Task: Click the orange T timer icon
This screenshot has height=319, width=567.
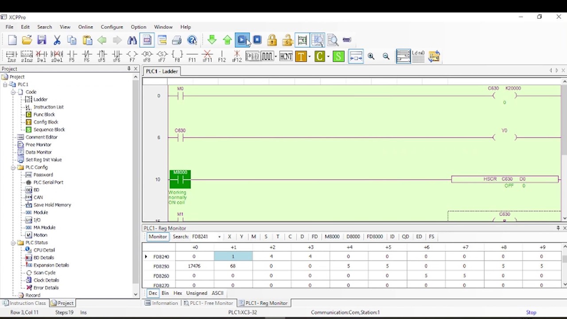Action: click(x=301, y=56)
